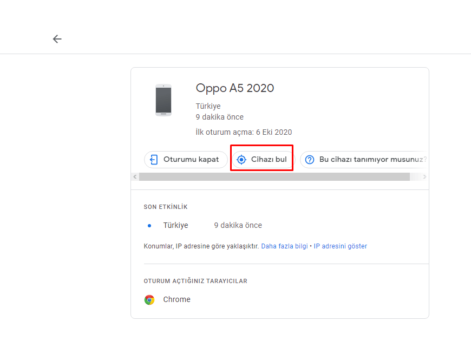Click the Oppo A5 2020 phone image
Screen dimensions: 471x341
click(163, 100)
